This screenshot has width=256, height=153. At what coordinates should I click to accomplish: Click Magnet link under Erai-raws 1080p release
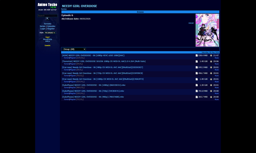click(x=73, y=82)
